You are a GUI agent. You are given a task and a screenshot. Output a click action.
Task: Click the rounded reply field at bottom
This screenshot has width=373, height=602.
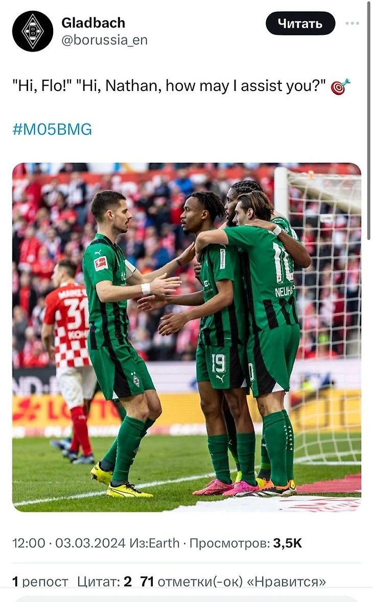pyautogui.click(x=186, y=599)
